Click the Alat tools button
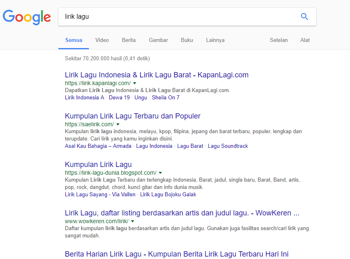 (305, 40)
